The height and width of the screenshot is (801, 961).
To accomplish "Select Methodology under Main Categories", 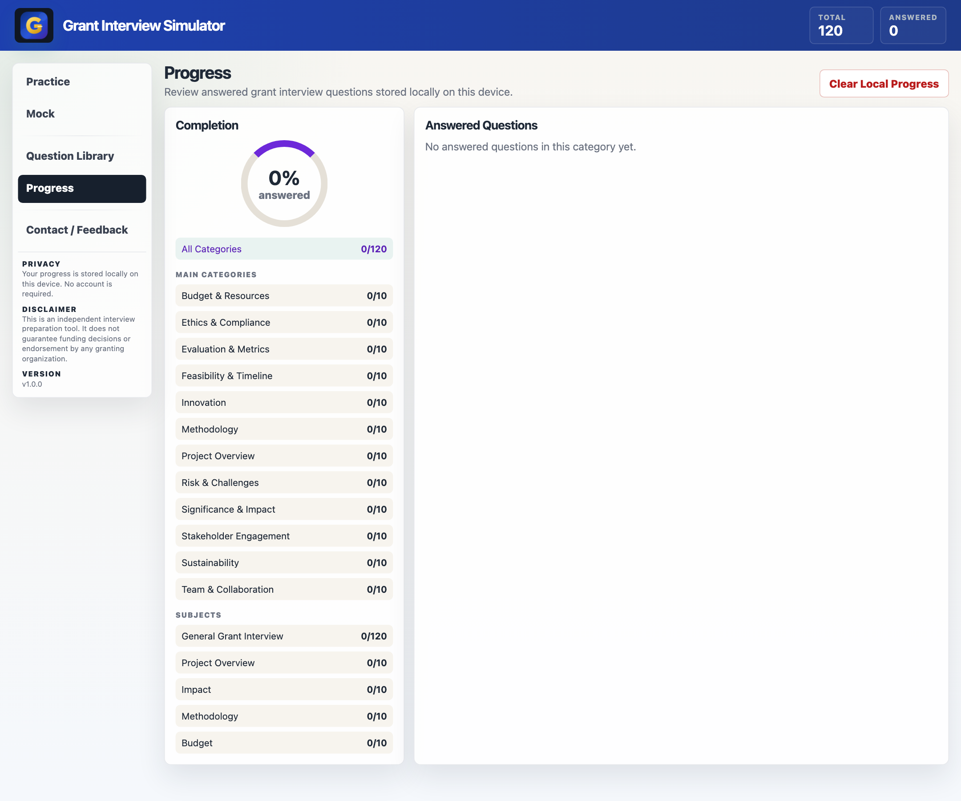I will tap(284, 429).
